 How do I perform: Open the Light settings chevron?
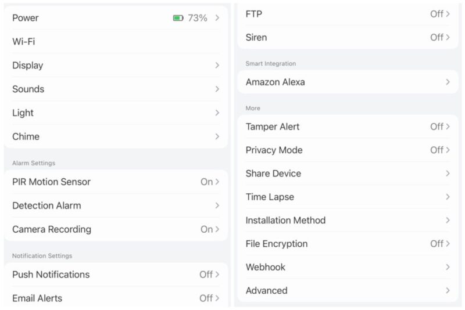point(217,113)
